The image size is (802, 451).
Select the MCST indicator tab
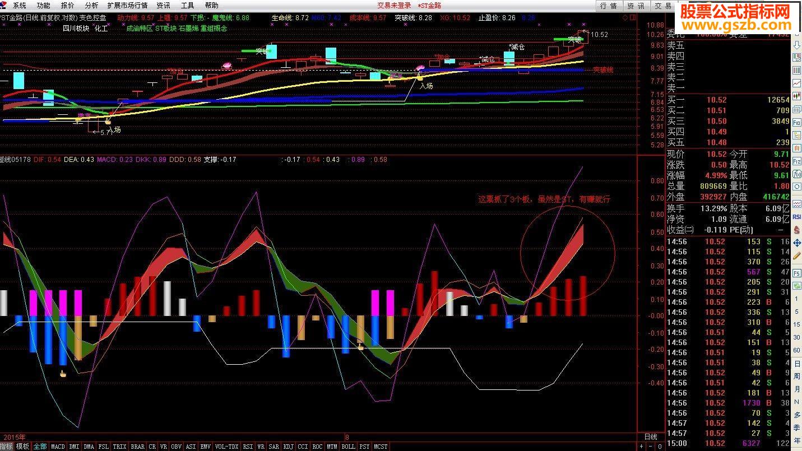click(x=381, y=447)
